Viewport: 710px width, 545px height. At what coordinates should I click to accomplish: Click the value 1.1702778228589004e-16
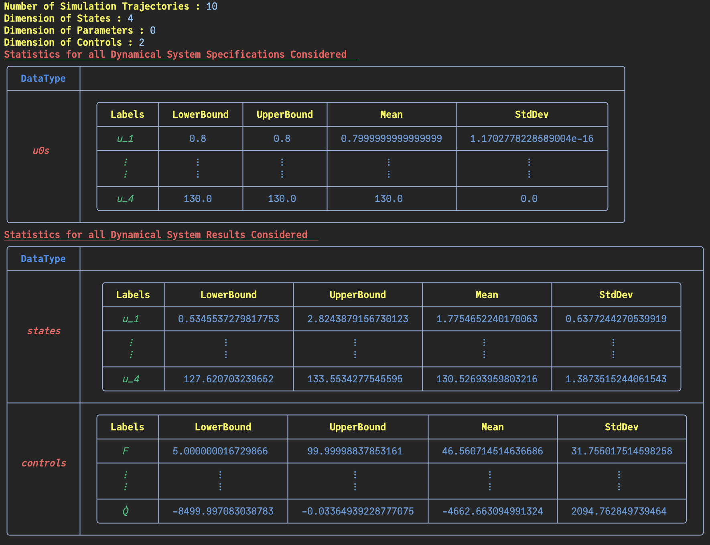tap(531, 139)
